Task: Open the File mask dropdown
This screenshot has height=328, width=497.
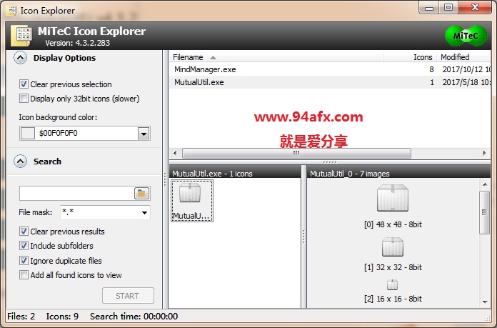Action: [x=144, y=212]
